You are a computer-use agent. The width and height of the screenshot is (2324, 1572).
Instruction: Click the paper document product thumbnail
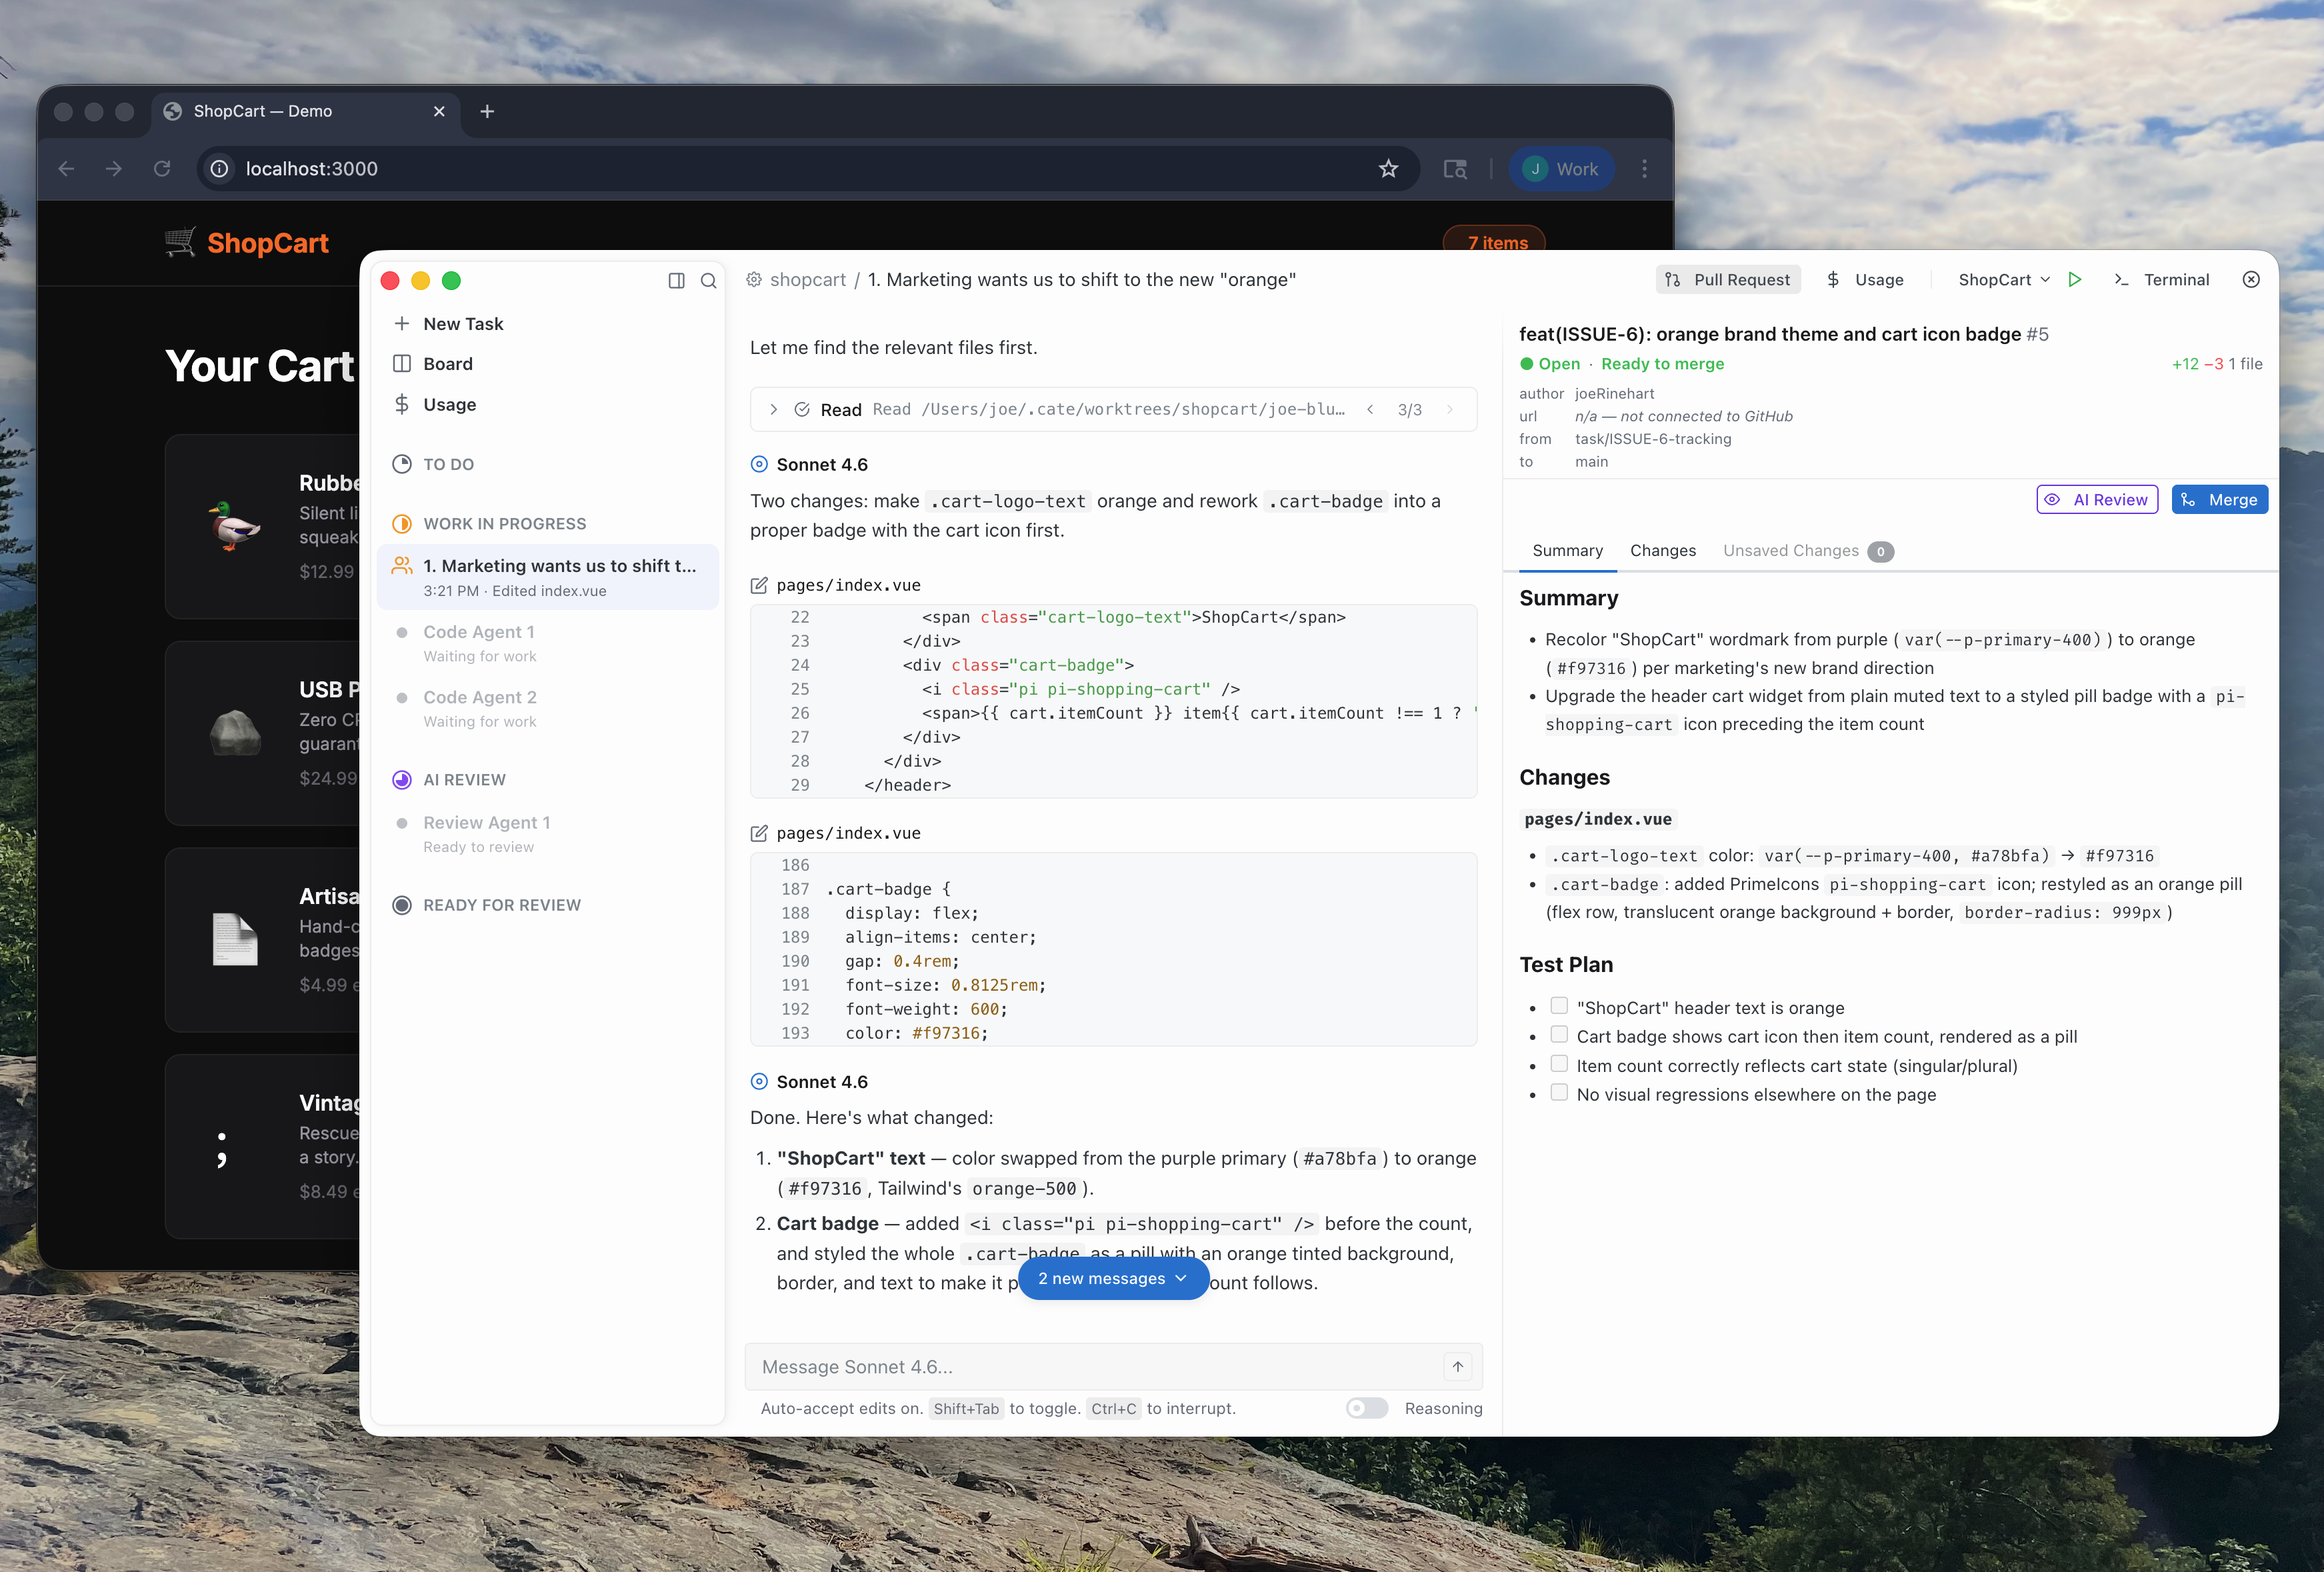coord(235,939)
